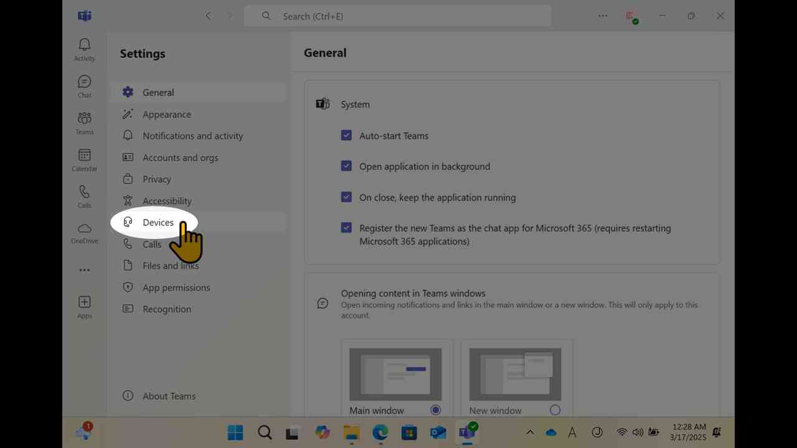The height and width of the screenshot is (448, 797).
Task: Open Chat from the left rail
Action: (x=85, y=86)
